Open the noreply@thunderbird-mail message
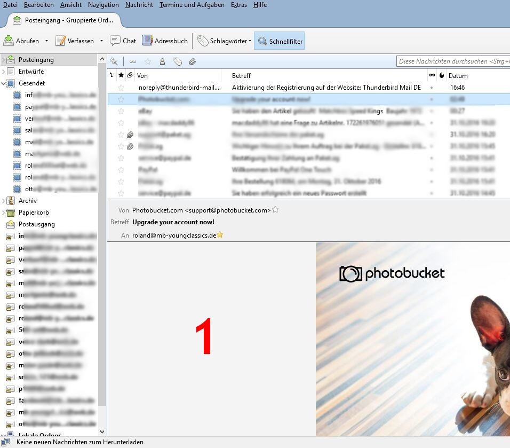The height and width of the screenshot is (448, 510). 179,87
